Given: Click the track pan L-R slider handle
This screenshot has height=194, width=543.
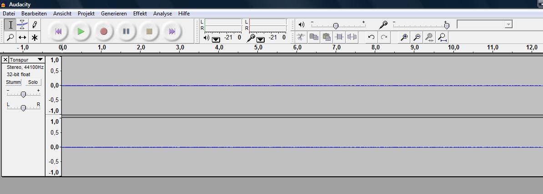Looking at the screenshot, I should 23,108.
